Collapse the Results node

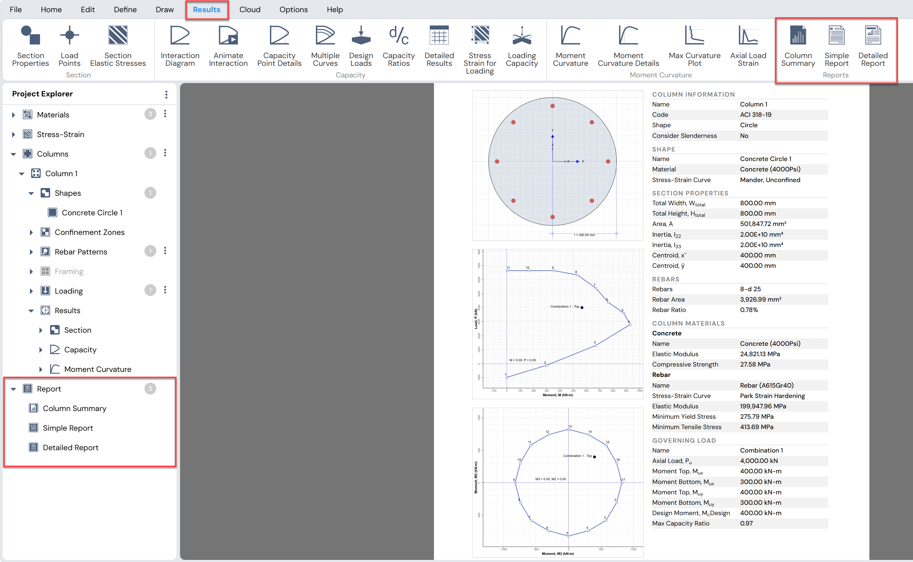(x=31, y=311)
